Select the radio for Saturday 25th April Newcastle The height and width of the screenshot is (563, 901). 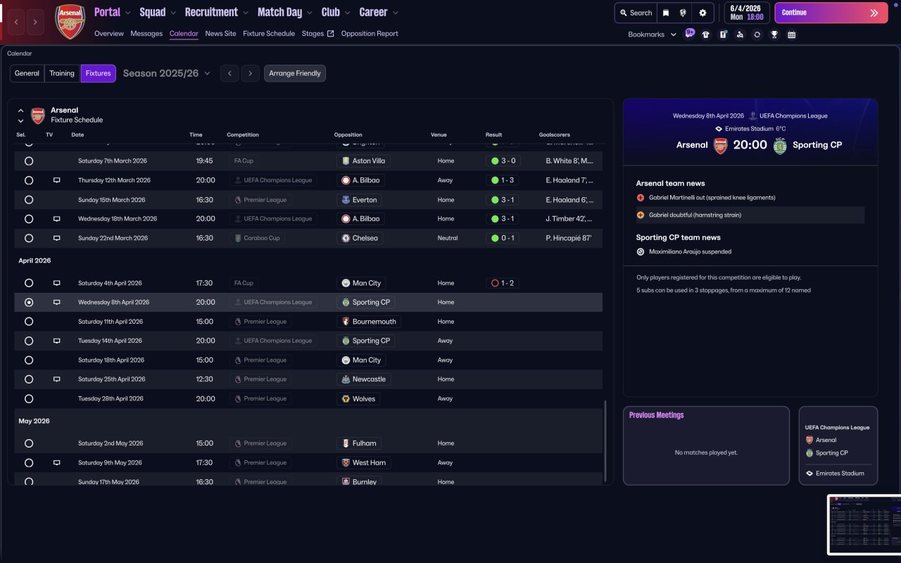29,379
